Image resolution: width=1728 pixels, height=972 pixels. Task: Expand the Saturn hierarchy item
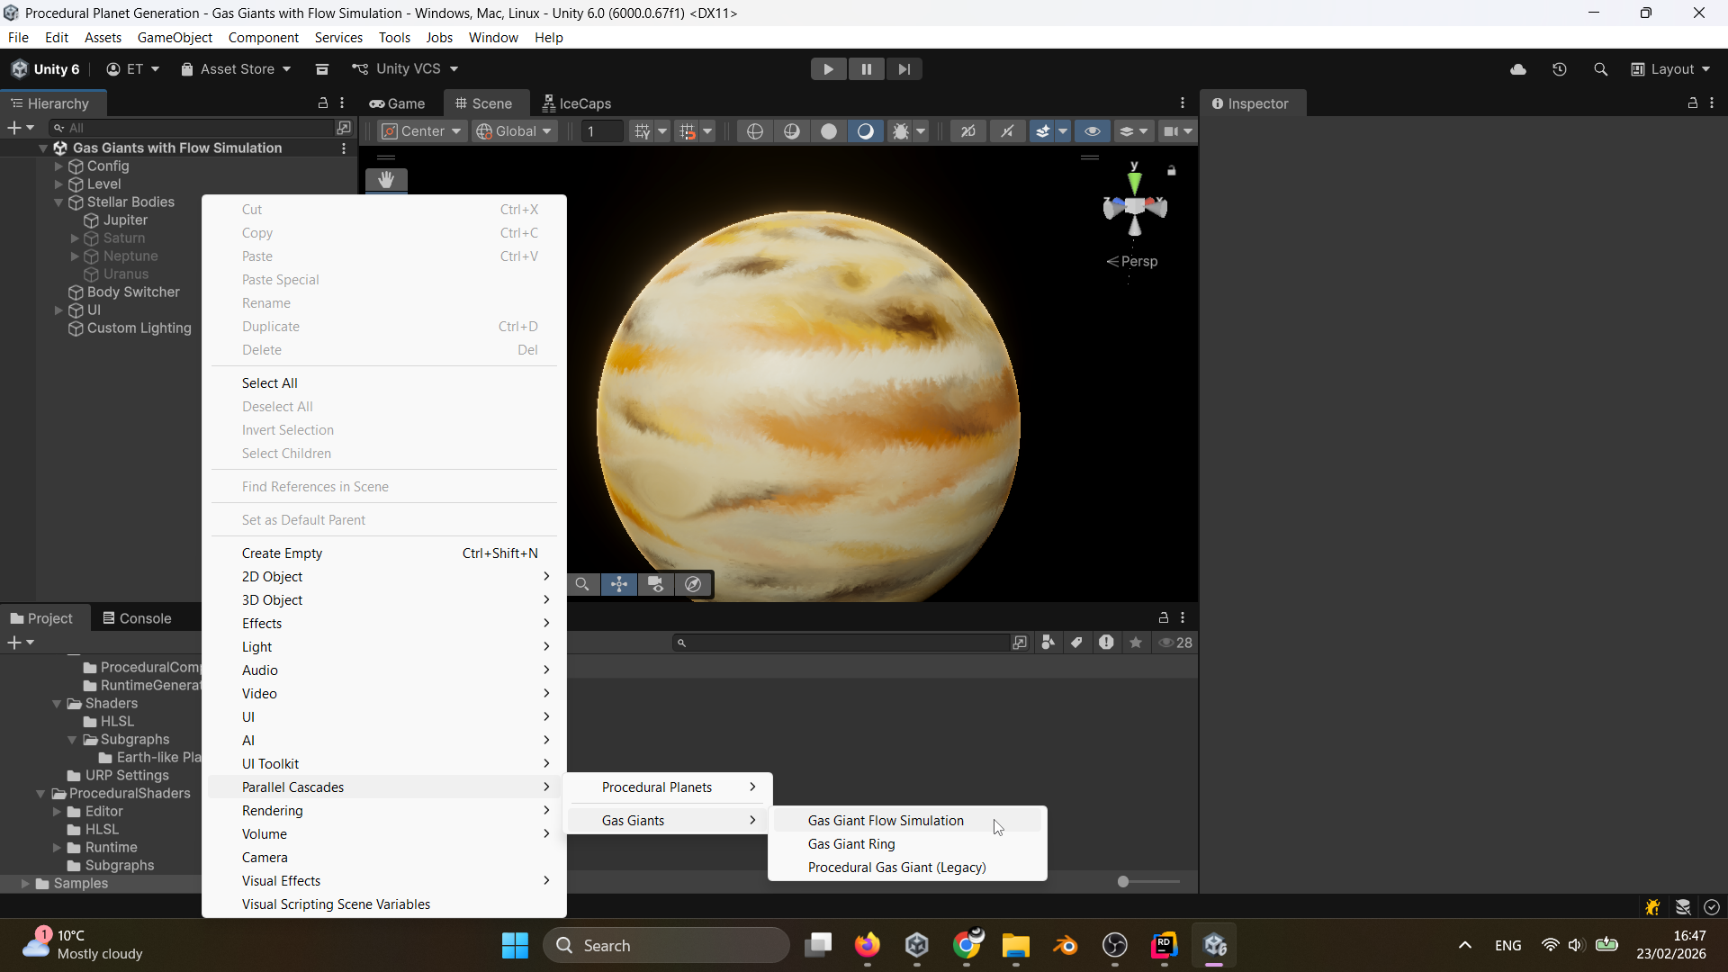click(x=75, y=238)
